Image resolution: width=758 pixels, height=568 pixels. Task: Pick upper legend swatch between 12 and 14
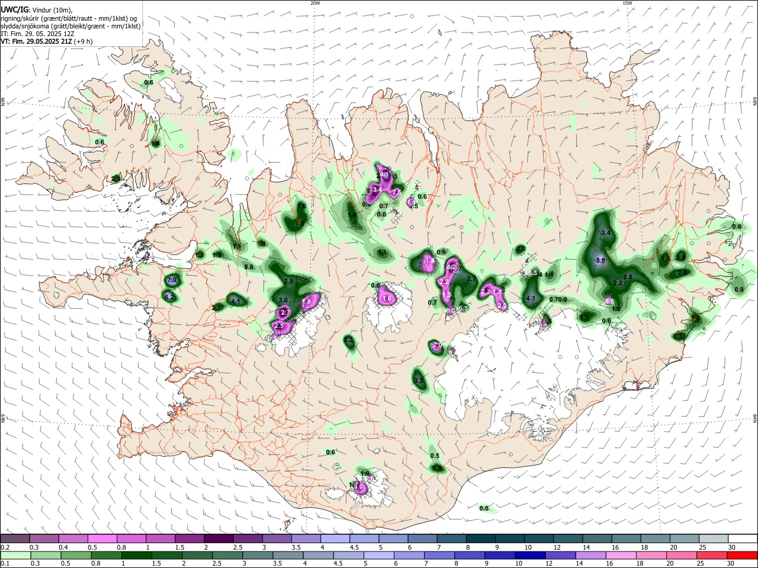pos(568,539)
